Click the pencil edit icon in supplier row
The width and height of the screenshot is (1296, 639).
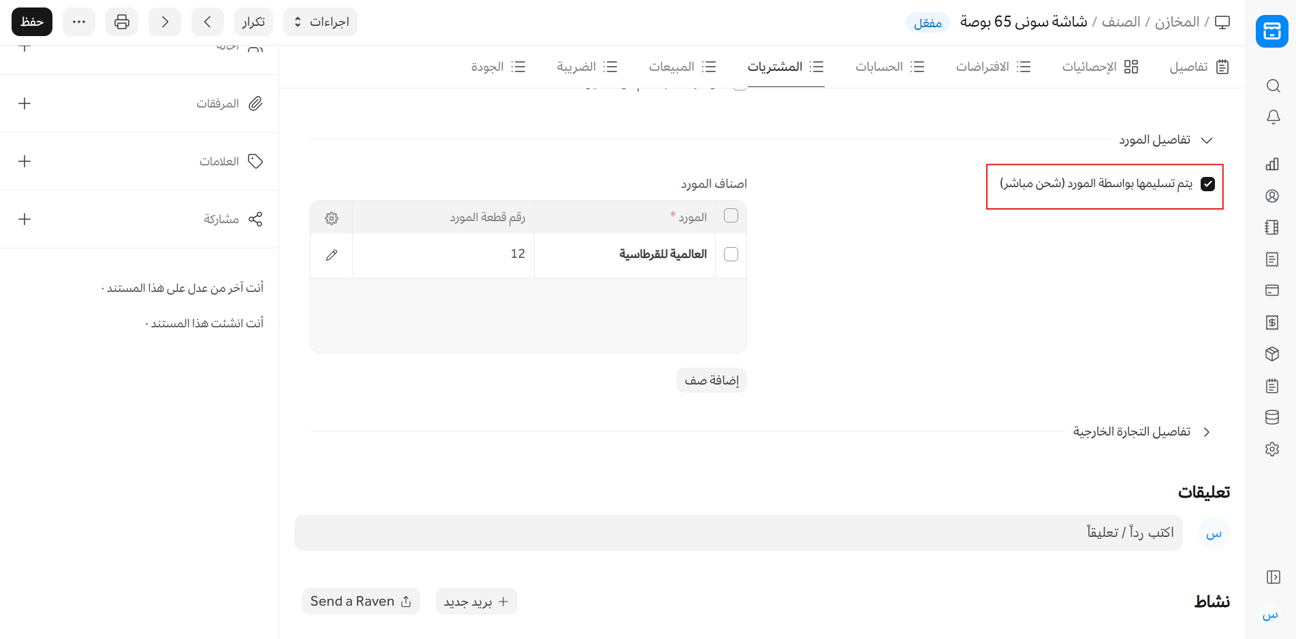pos(332,255)
